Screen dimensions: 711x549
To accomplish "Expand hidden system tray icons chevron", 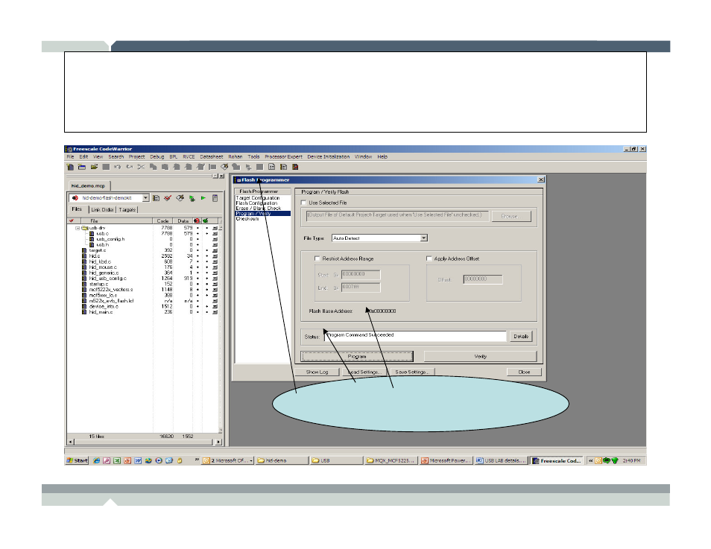I will point(591,460).
